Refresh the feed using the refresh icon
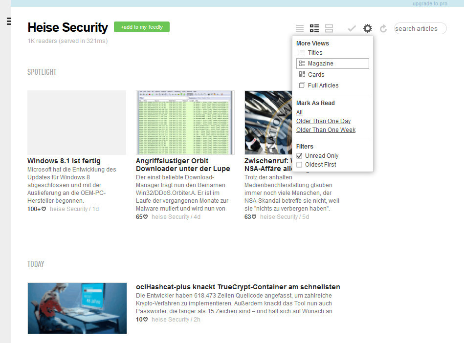The height and width of the screenshot is (343, 464). coord(383,28)
